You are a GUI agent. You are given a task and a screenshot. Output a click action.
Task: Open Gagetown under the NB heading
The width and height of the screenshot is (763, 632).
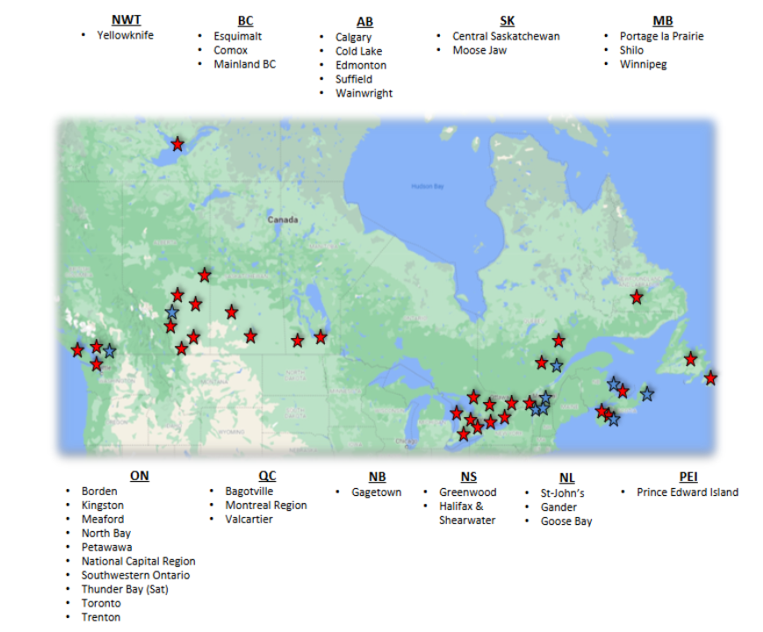coord(377,492)
